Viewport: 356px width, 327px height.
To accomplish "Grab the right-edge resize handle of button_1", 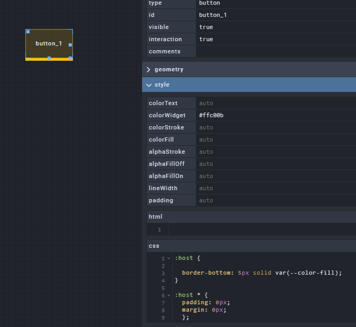I will tap(70, 45).
